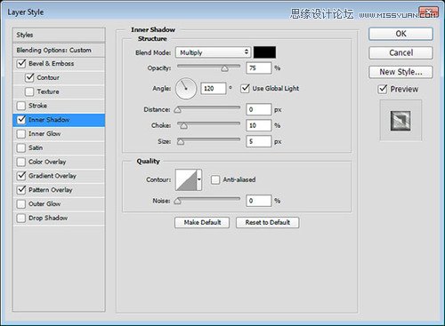
Task: Click the style preview thumbnail
Action: (400, 121)
